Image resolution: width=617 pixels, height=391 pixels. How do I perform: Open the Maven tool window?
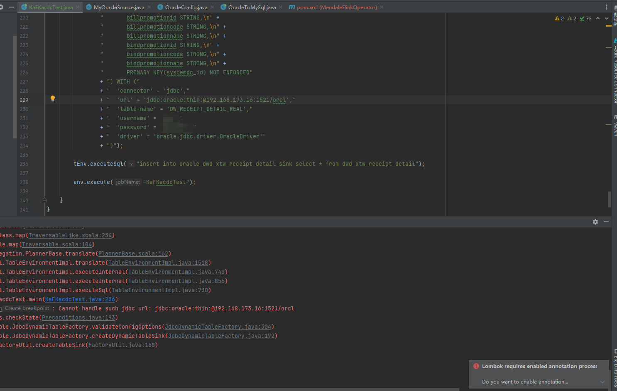[x=615, y=125]
